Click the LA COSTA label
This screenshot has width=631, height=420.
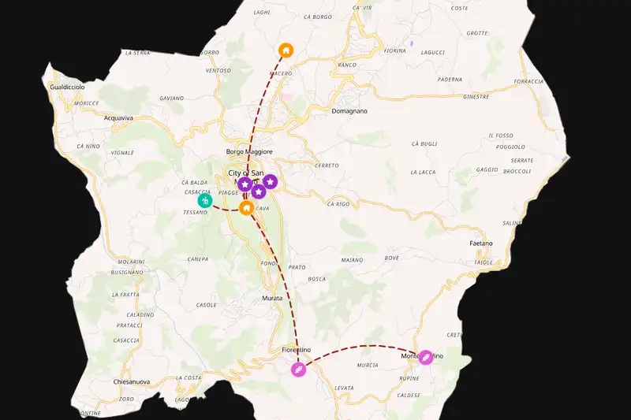pyautogui.click(x=189, y=377)
